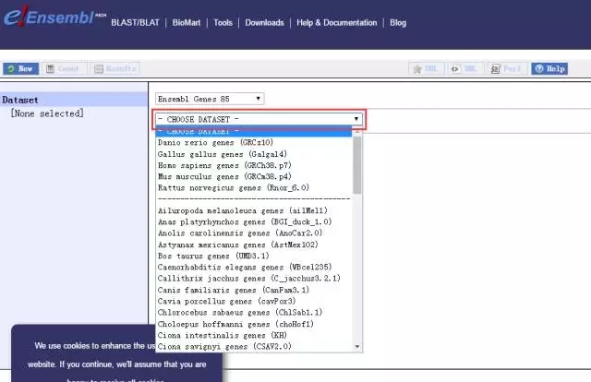Select Gallus gallus genes (Galgal4)
This screenshot has height=382, width=591.
pyautogui.click(x=253, y=154)
